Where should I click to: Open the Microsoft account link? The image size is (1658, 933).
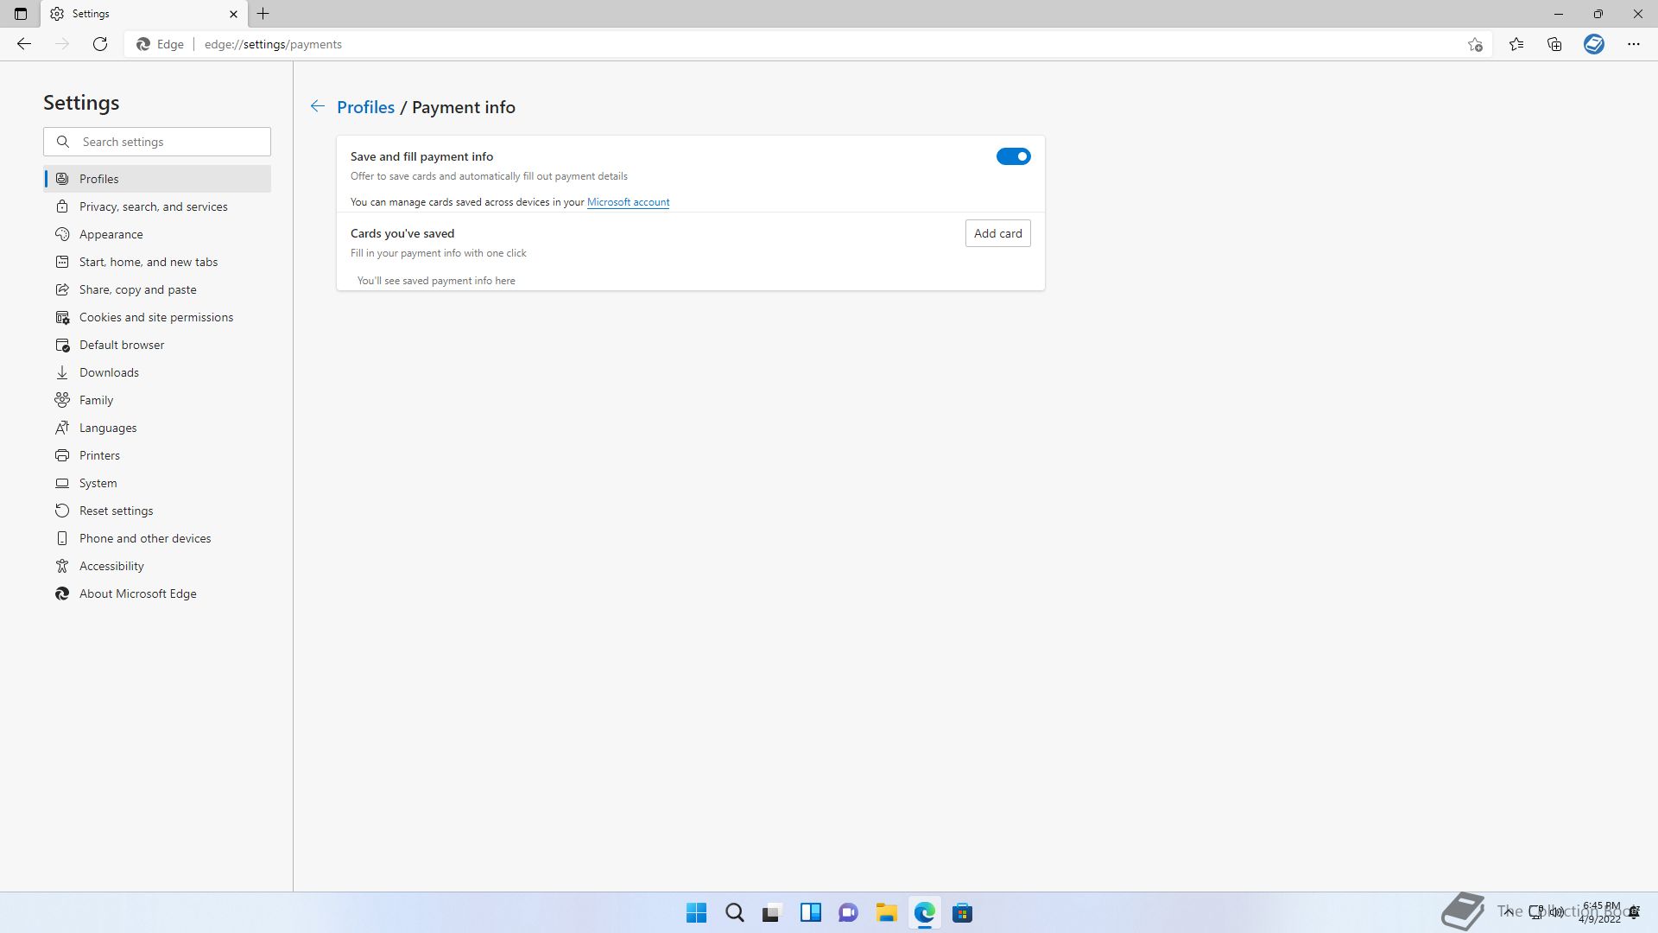628,202
